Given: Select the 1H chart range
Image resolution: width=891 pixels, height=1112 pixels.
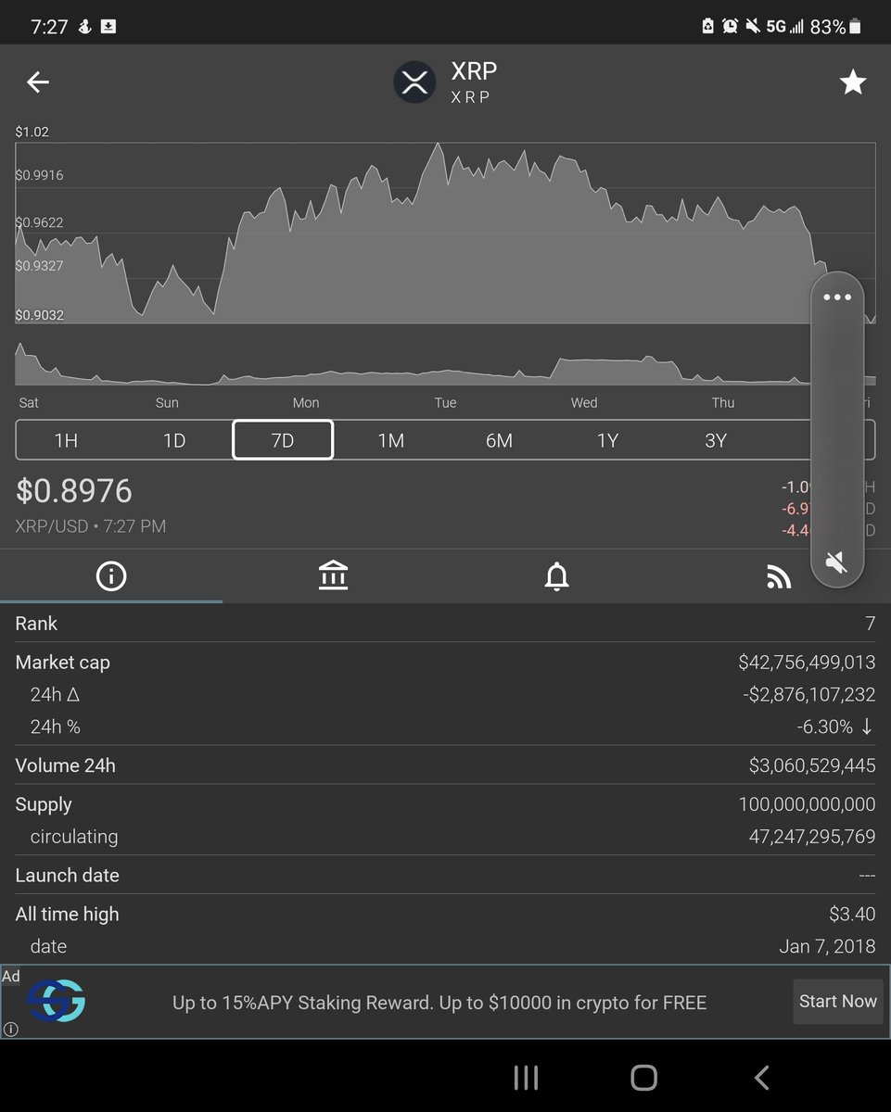Looking at the screenshot, I should (66, 441).
